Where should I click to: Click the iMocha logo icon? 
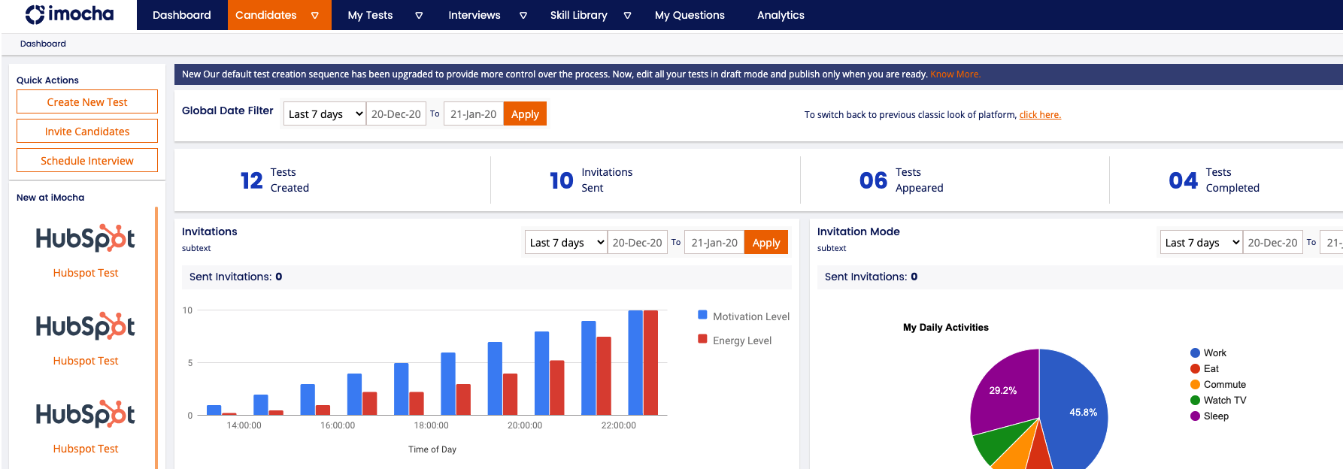click(35, 14)
